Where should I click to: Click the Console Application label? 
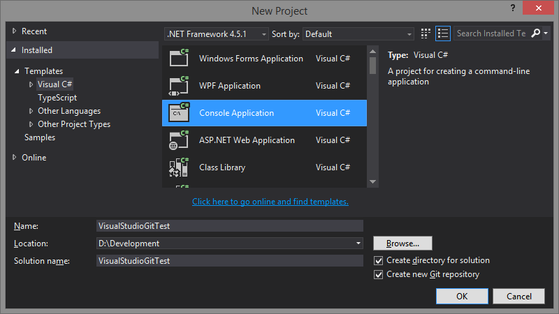[x=236, y=113]
